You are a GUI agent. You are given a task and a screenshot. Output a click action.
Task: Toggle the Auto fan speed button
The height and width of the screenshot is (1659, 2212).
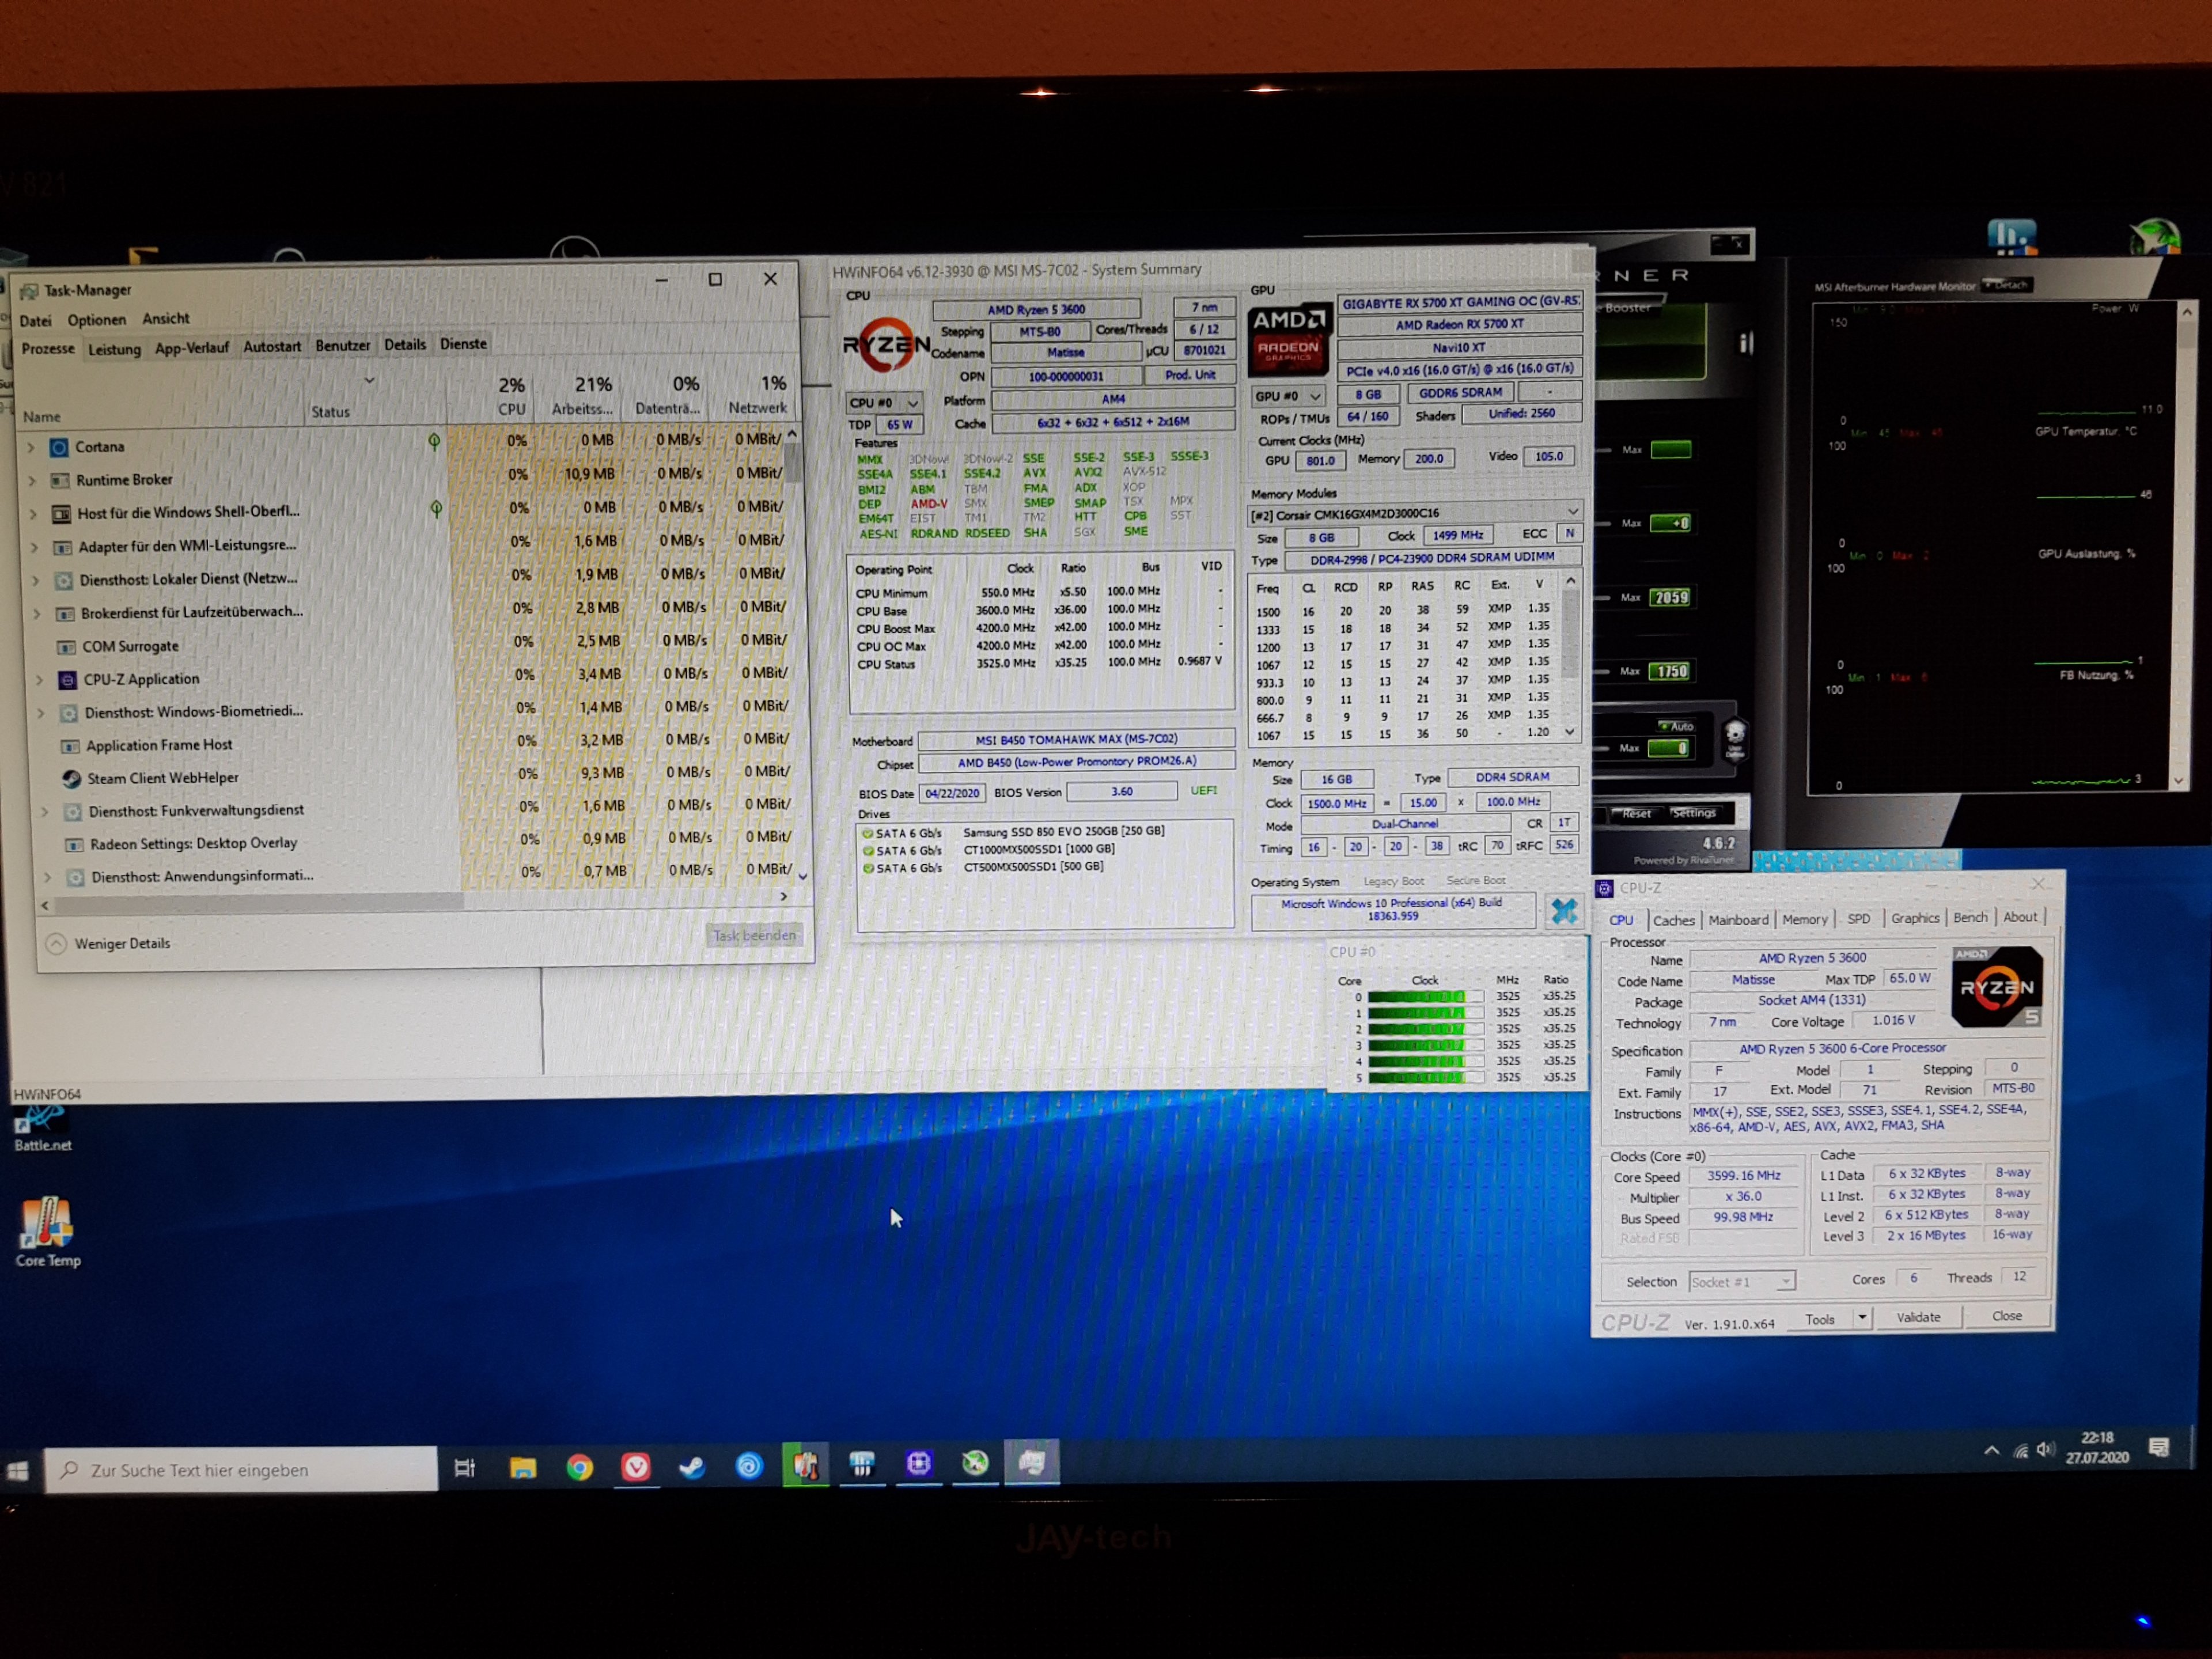pyautogui.click(x=1677, y=725)
